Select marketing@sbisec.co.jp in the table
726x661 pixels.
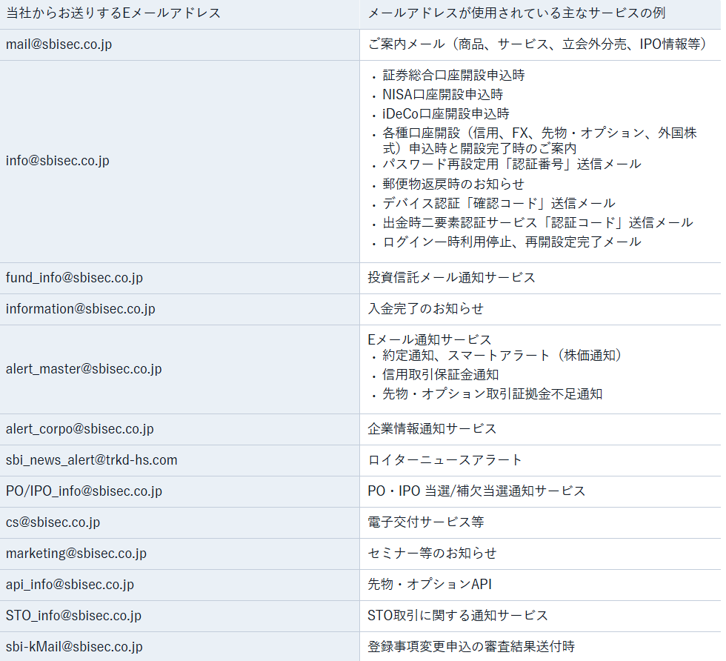pyautogui.click(x=76, y=553)
